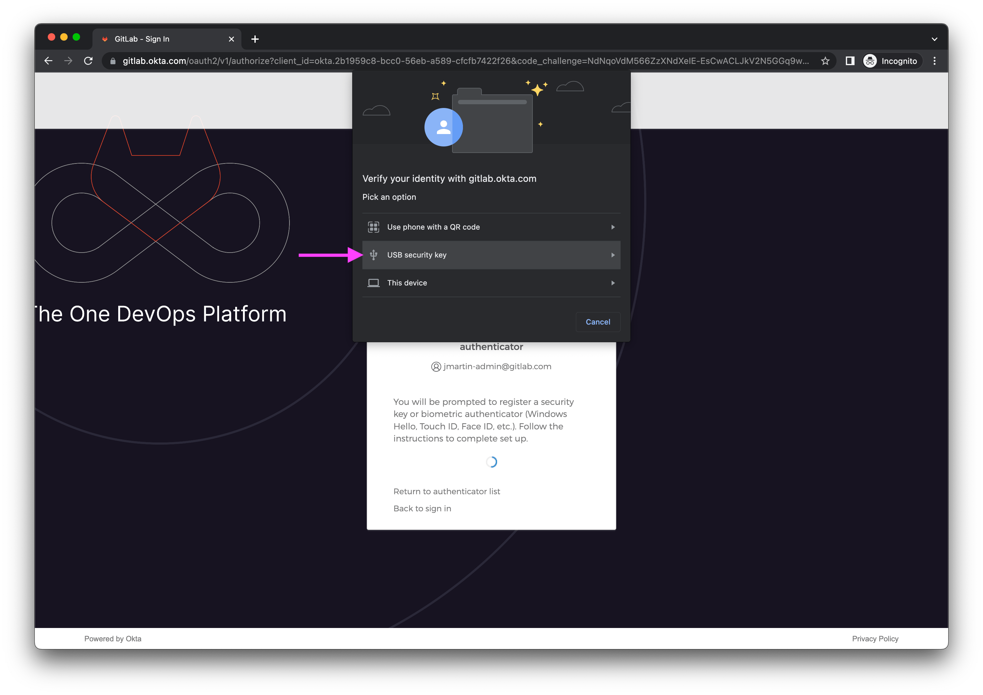Open the Chrome three-dot menu
The image size is (983, 695).
coord(934,61)
